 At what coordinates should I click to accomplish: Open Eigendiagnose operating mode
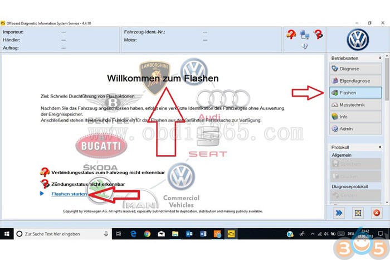click(355, 81)
